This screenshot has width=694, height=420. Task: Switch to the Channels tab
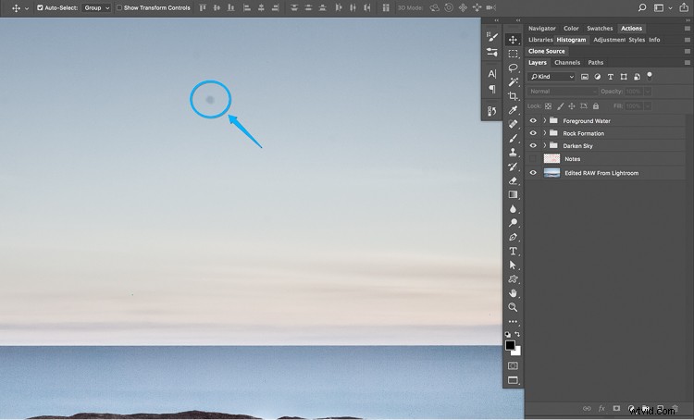coord(567,62)
